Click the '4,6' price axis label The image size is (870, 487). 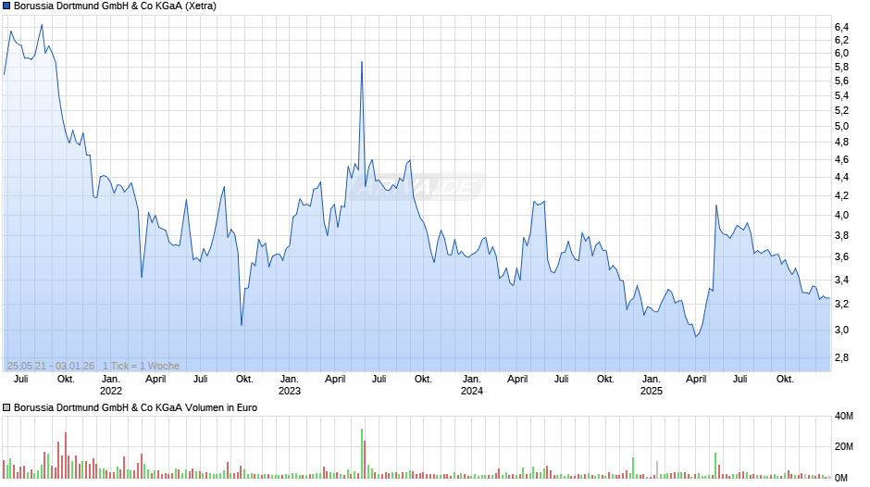[841, 160]
